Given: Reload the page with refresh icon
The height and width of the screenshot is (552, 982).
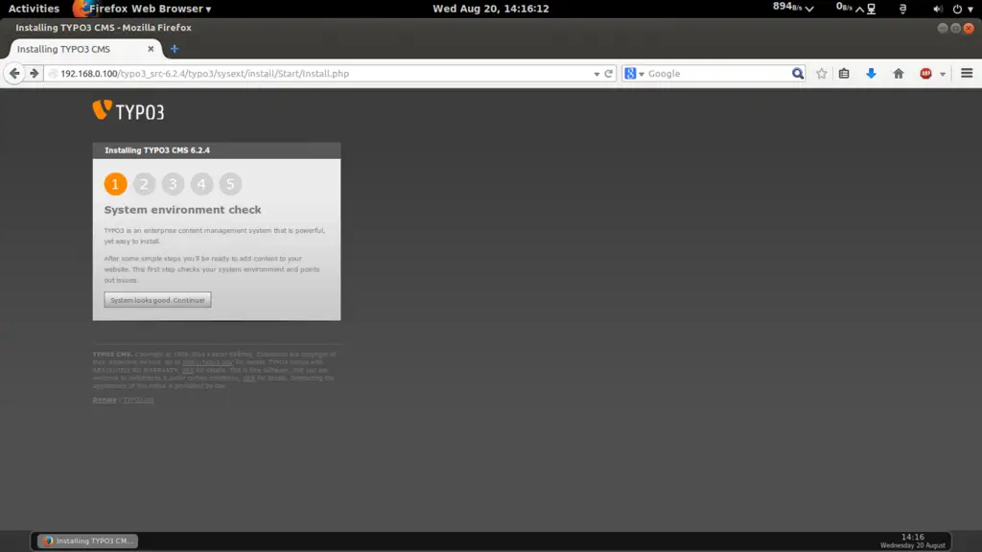Looking at the screenshot, I should pos(608,73).
